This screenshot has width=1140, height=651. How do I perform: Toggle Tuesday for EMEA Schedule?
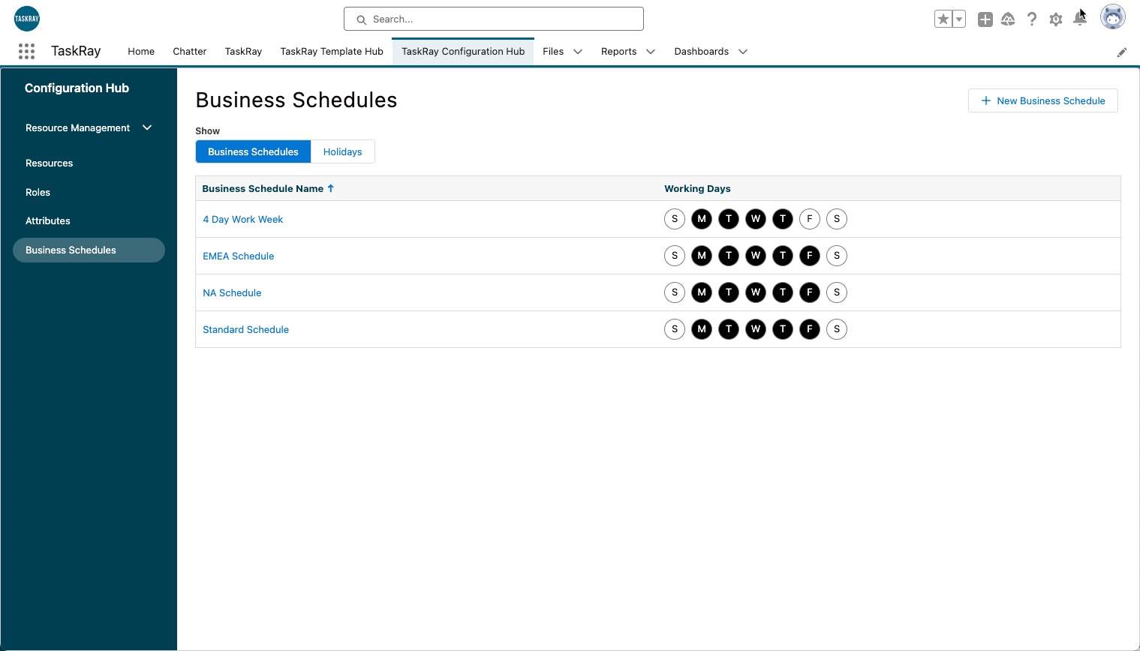[x=729, y=256]
